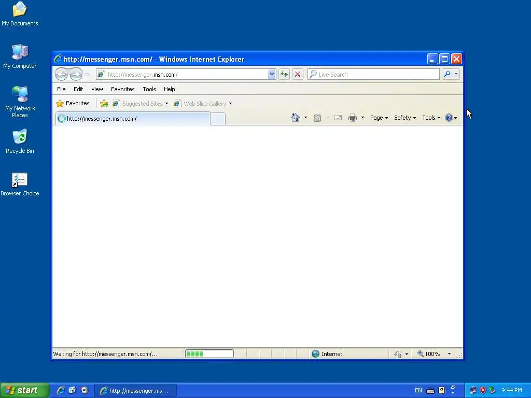Open the Help menu
This screenshot has width=531, height=398.
pyautogui.click(x=170, y=89)
